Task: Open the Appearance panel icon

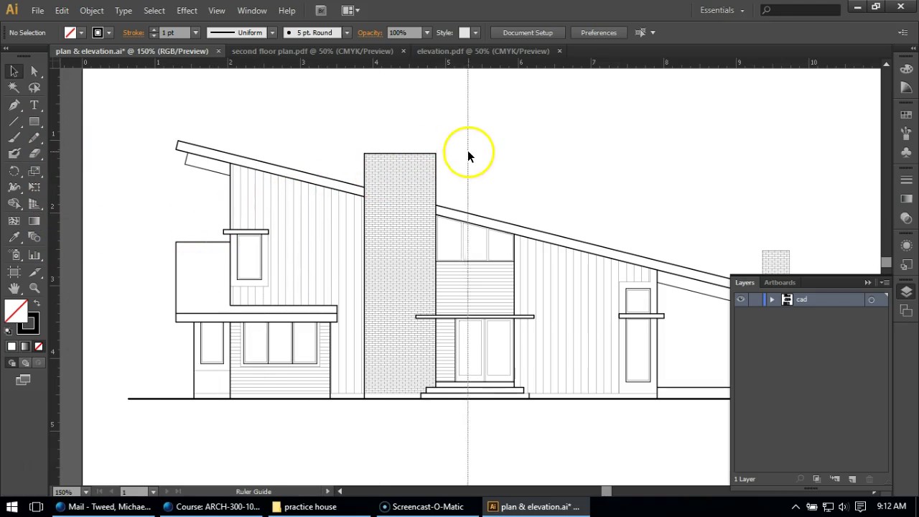Action: pyautogui.click(x=906, y=246)
